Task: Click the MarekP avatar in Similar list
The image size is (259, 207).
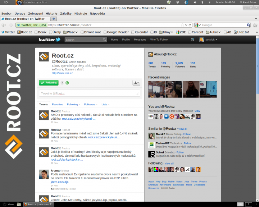Action: tap(151, 136)
